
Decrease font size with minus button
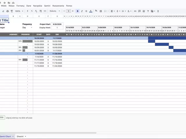(x=64, y=11)
